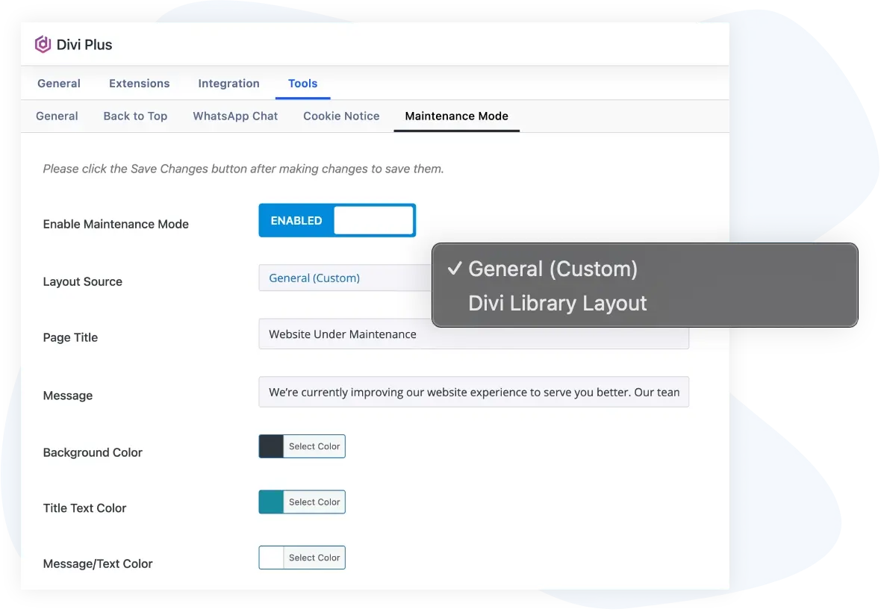Open the WhatsApp Chat sub-tab
This screenshot has height=612, width=881.
point(235,116)
